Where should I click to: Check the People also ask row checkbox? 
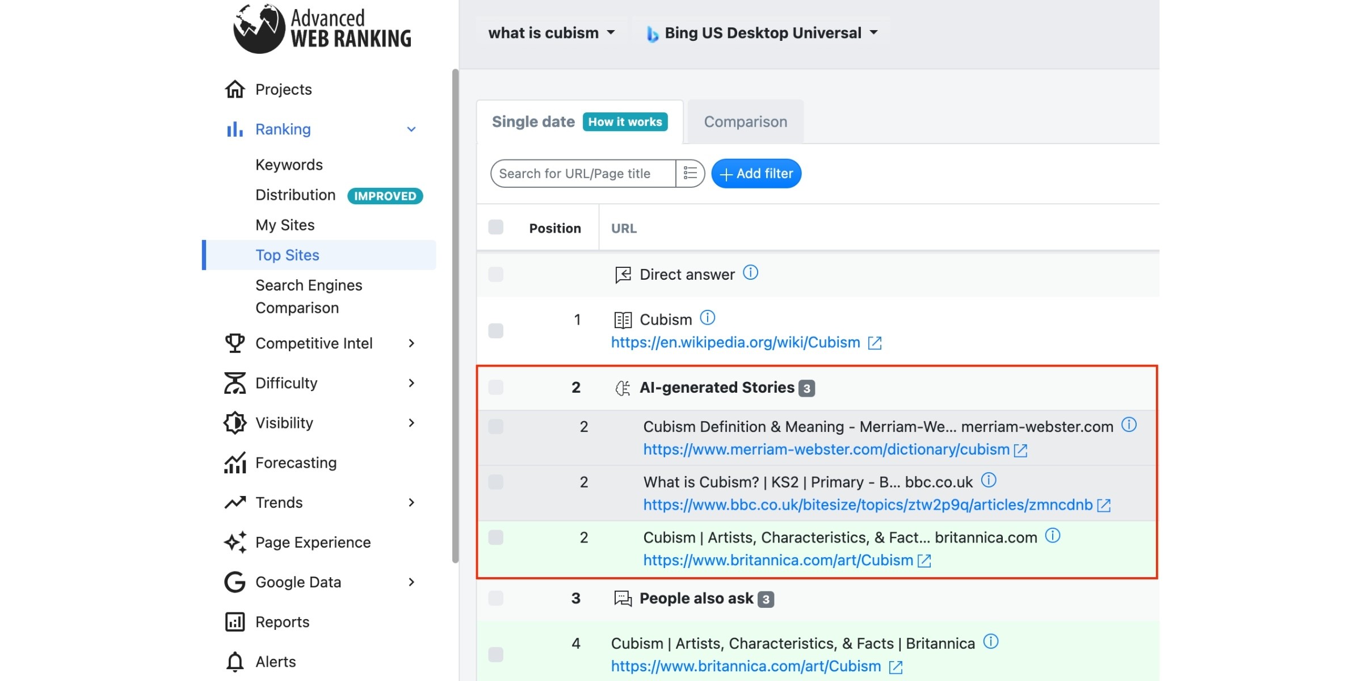496,598
